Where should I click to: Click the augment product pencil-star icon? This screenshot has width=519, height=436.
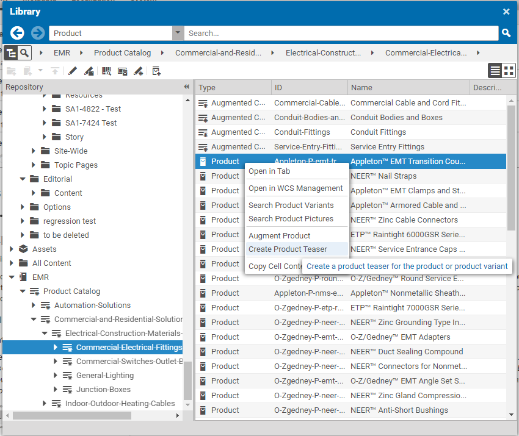pyautogui.click(x=139, y=71)
